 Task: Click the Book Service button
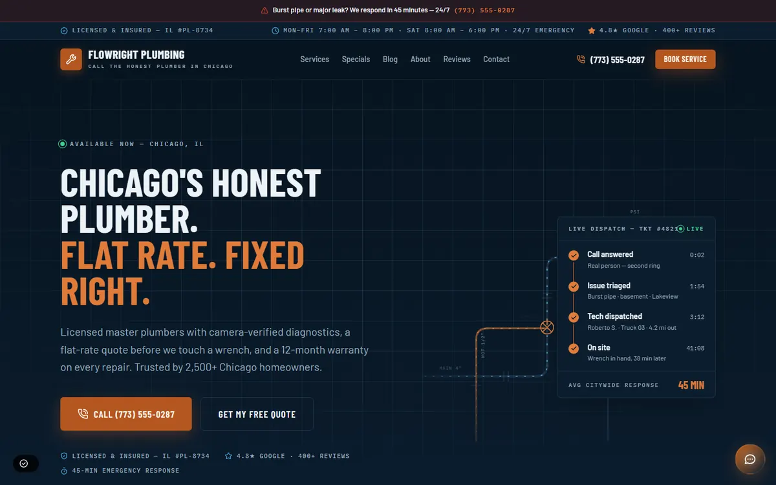click(x=685, y=59)
